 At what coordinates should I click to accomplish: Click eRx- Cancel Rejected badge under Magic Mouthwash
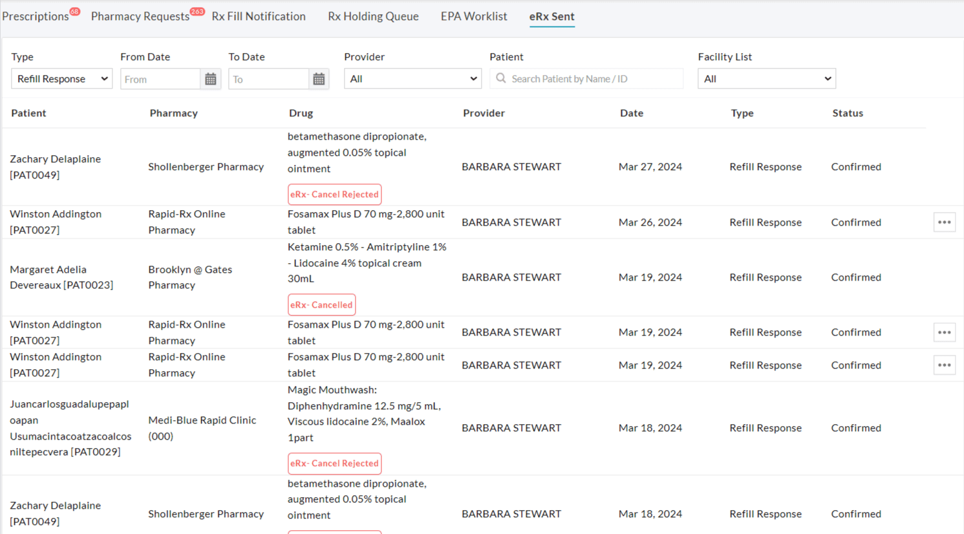click(x=334, y=464)
